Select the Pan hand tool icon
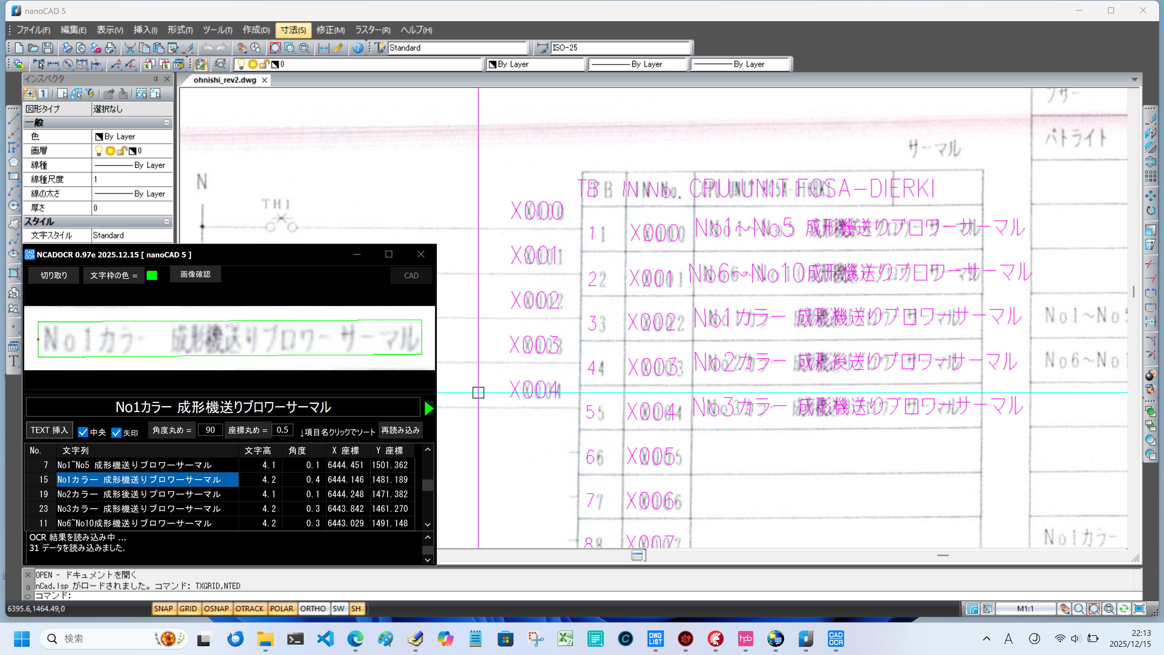Image resolution: width=1164 pixels, height=655 pixels. point(242,48)
